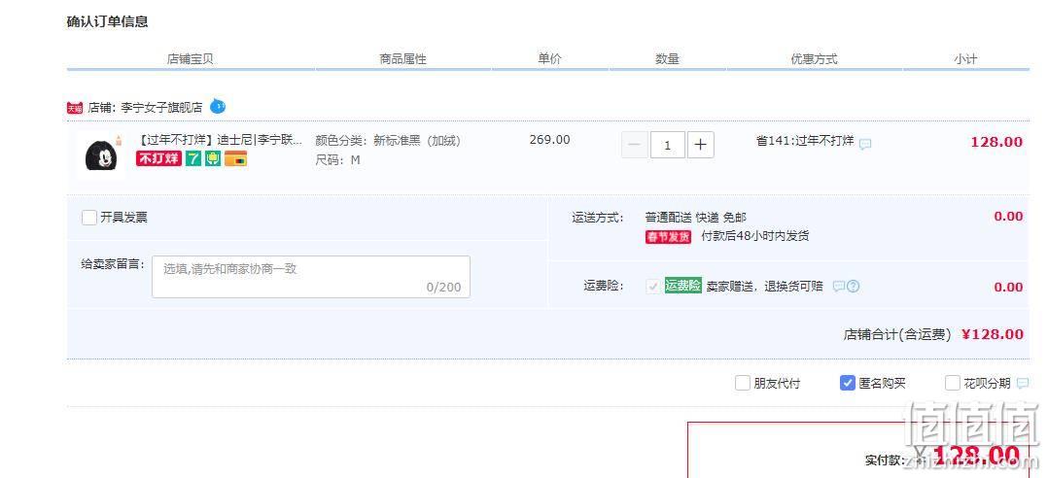Open comment bubble next to 花呗分期
Viewport: 1048px width, 478px height.
1023,383
